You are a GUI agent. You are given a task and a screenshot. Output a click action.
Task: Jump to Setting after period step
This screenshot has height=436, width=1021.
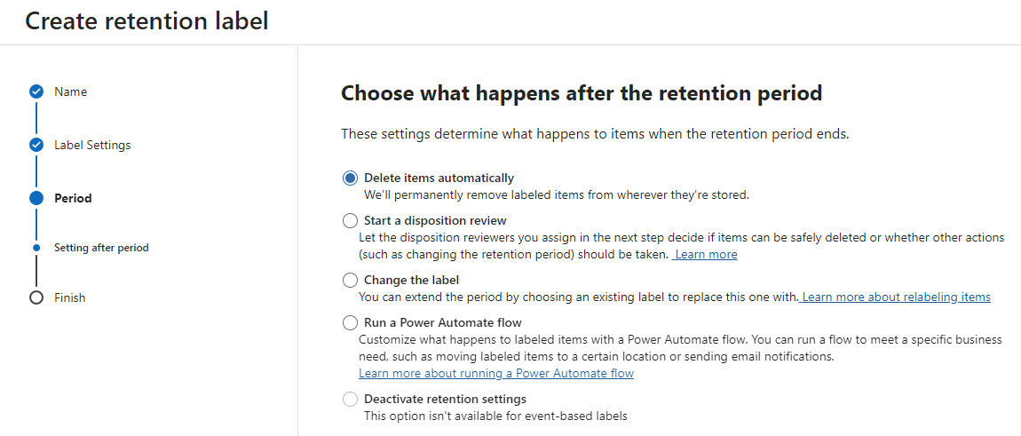(101, 248)
